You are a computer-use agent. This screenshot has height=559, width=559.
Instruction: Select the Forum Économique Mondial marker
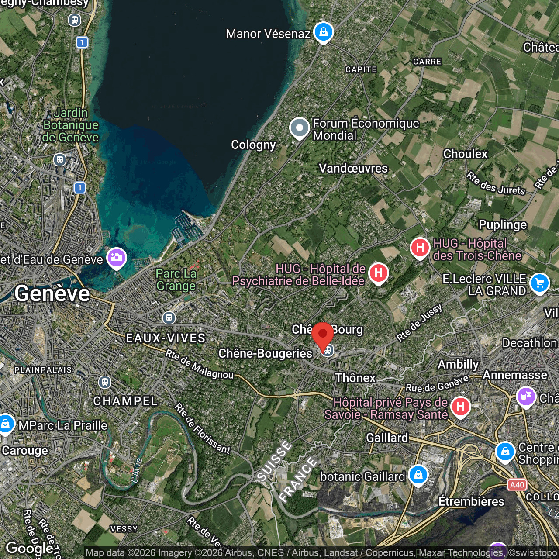(x=300, y=128)
